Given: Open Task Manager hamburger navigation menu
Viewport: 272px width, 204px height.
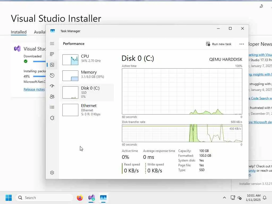Looking at the screenshot, I should pyautogui.click(x=52, y=44).
